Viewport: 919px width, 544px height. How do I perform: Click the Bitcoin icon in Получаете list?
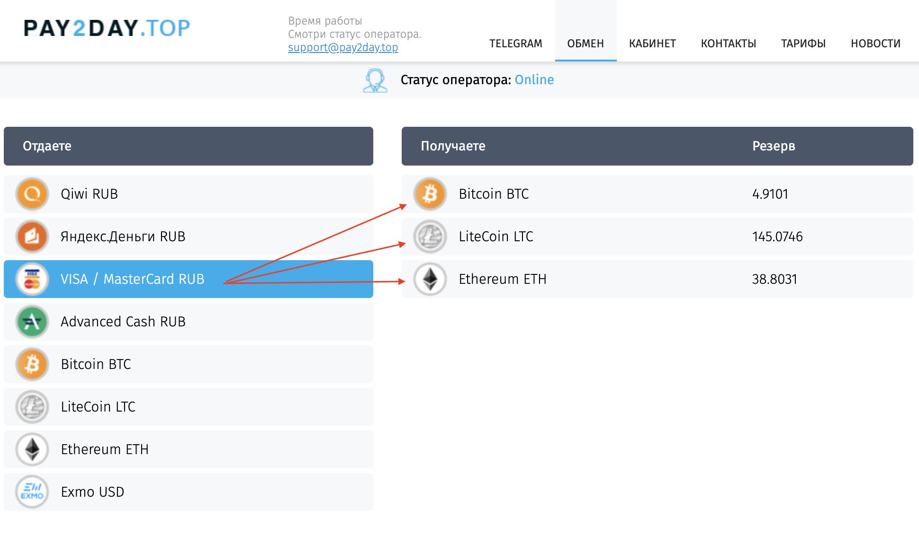coord(430,194)
